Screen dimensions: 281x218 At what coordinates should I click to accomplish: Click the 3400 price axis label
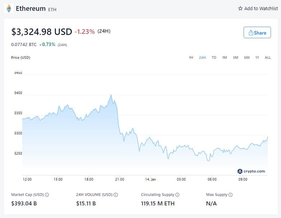(x=18, y=93)
